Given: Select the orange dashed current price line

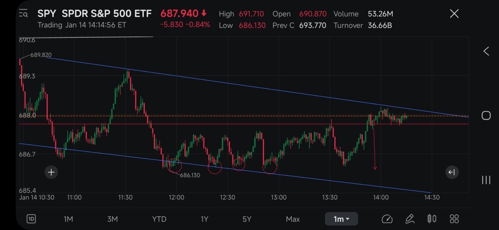Looking at the screenshot, I should click(x=244, y=116).
